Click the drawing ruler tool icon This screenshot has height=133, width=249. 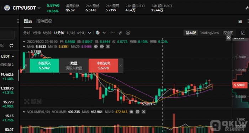(x=120, y=33)
